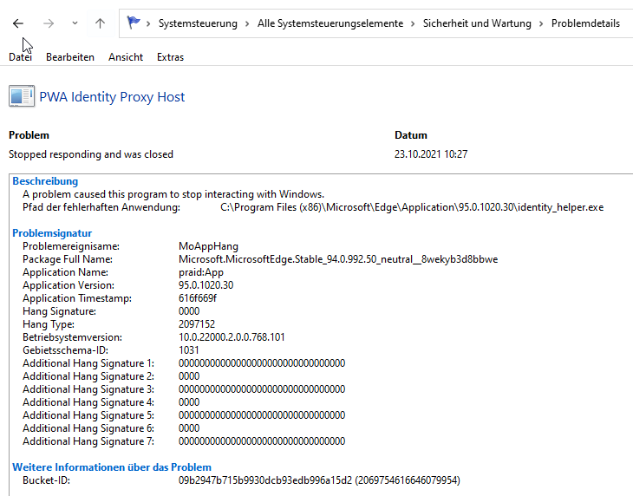Image resolution: width=633 pixels, height=496 pixels.
Task: Click the Back arrow button
Action: click(17, 23)
